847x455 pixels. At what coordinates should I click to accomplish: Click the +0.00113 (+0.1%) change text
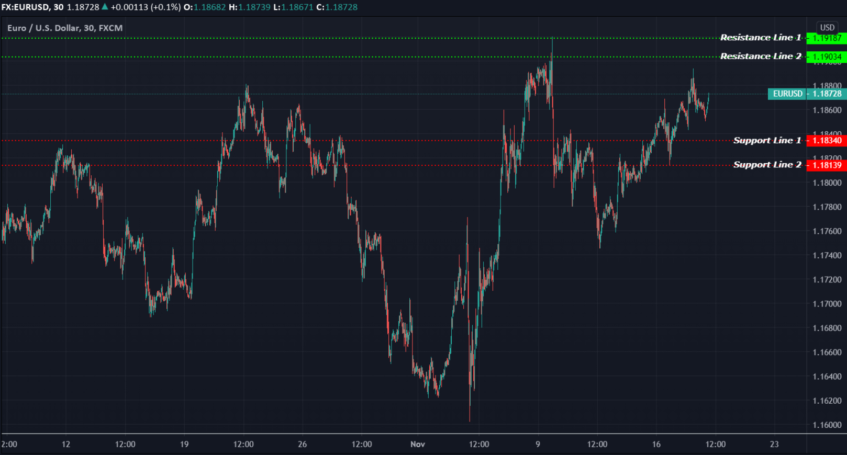coord(146,7)
